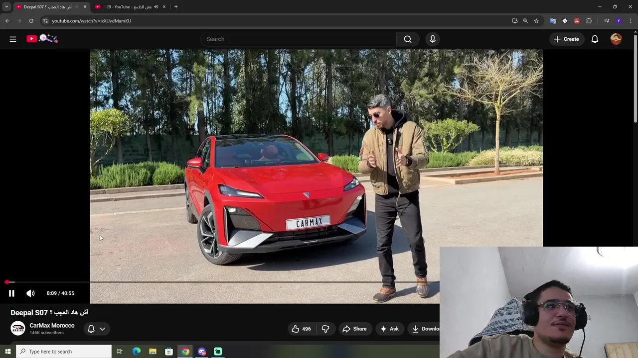Click the elapsed time display 0:09 / 40:55
Screen dimensions: 638x358
click(x=60, y=293)
